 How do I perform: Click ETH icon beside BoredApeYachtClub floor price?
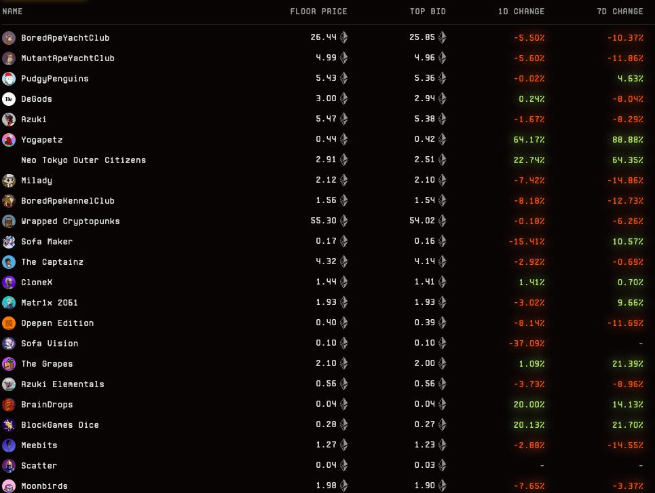point(344,37)
